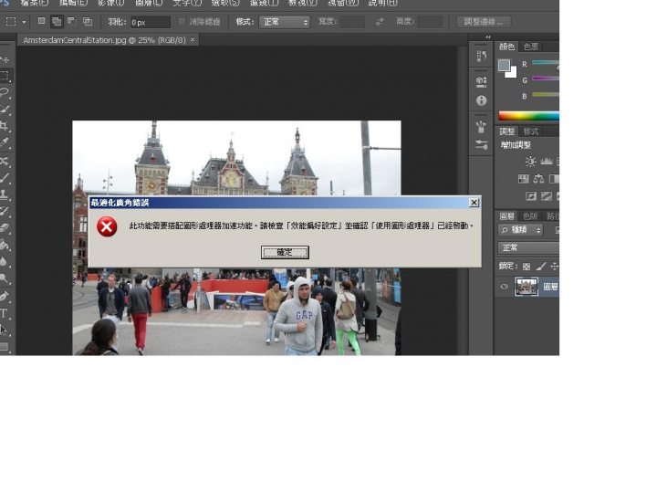Select the Lasso tool
Image resolution: width=657 pixels, height=493 pixels.
tap(5, 92)
